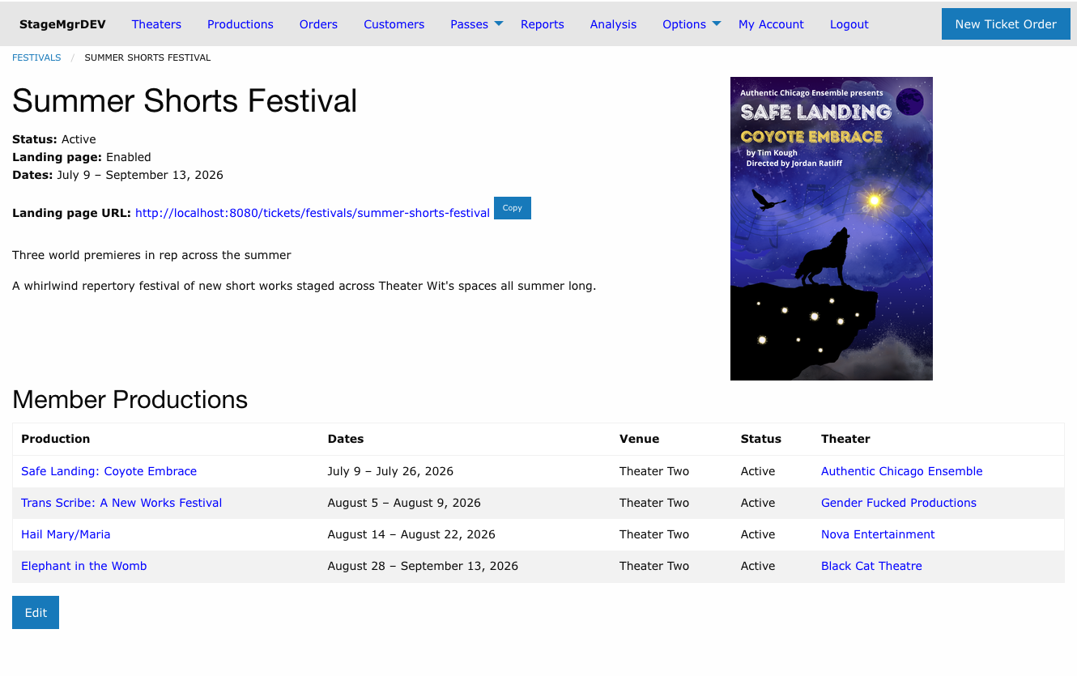Open the Hail Mary/Maria production
The width and height of the screenshot is (1077, 676).
(x=66, y=534)
